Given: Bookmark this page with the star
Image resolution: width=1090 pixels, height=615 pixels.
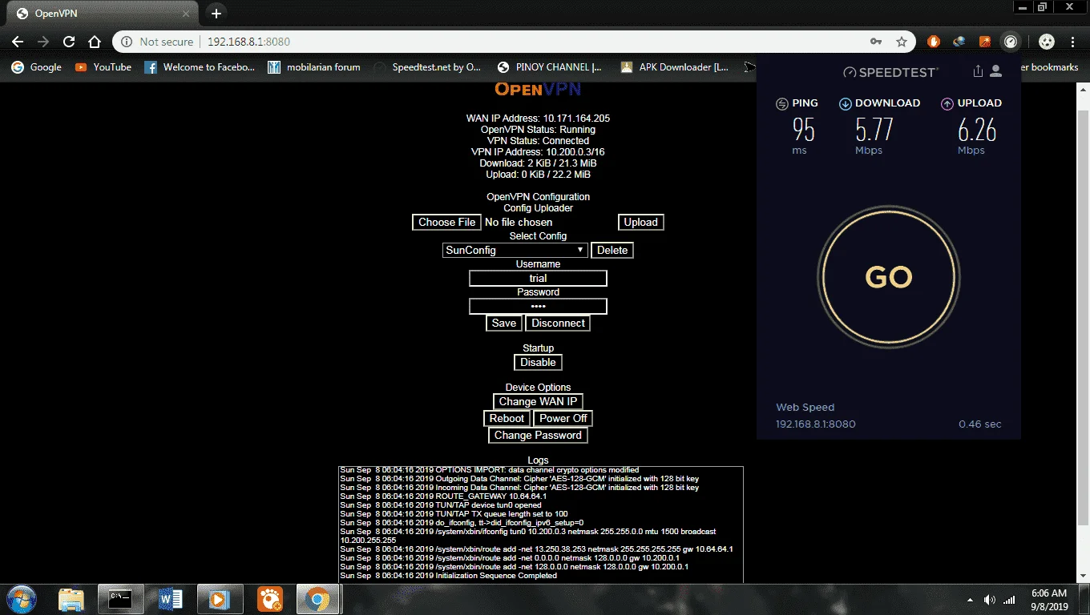Looking at the screenshot, I should (902, 42).
